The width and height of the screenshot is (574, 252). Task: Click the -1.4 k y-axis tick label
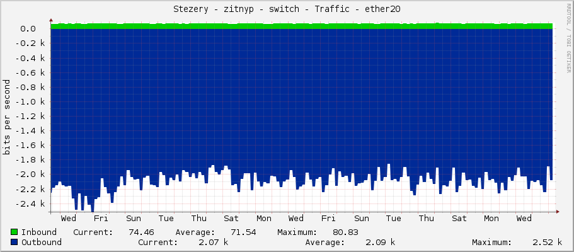click(x=30, y=131)
